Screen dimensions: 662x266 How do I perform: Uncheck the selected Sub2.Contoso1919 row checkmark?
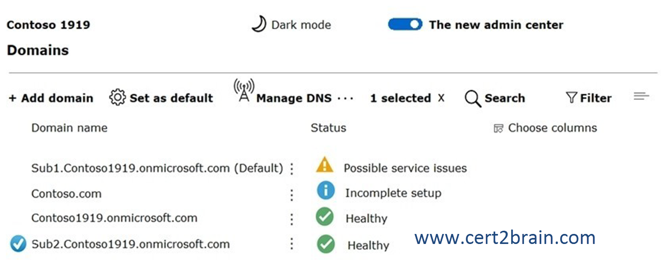click(x=18, y=244)
